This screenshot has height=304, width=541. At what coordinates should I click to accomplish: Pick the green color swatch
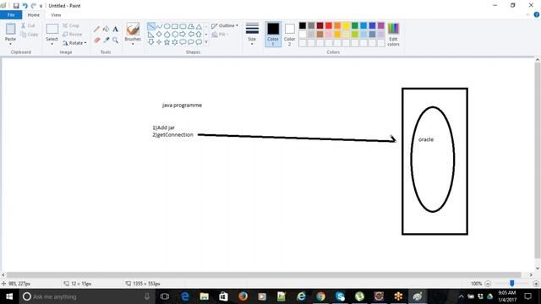(x=355, y=25)
